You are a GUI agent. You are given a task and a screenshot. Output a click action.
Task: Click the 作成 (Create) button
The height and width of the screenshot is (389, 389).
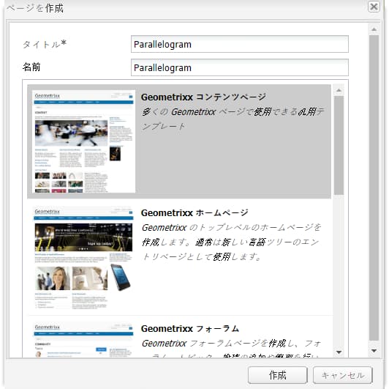[x=277, y=375]
